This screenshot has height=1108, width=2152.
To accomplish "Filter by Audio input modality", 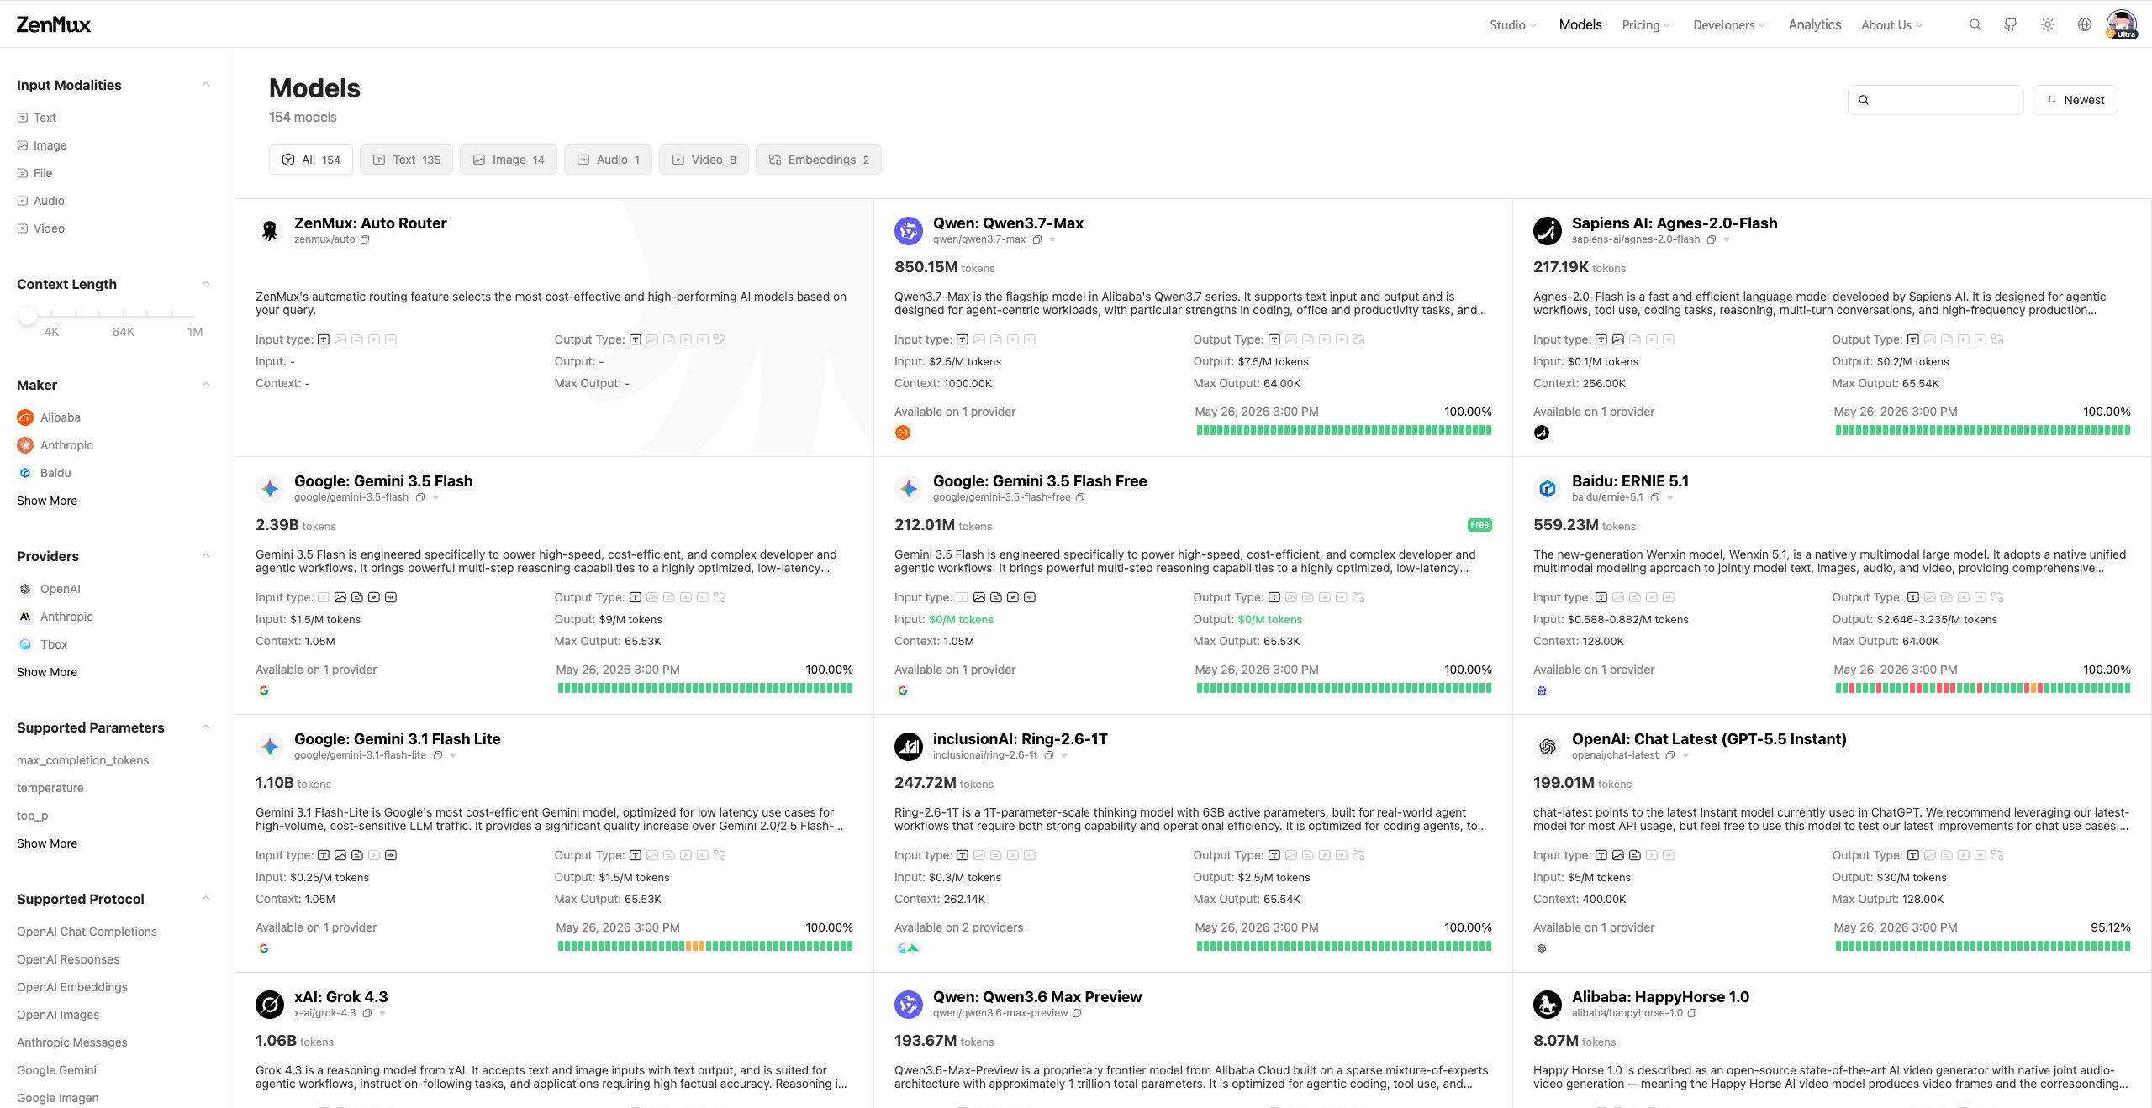I will [x=41, y=201].
